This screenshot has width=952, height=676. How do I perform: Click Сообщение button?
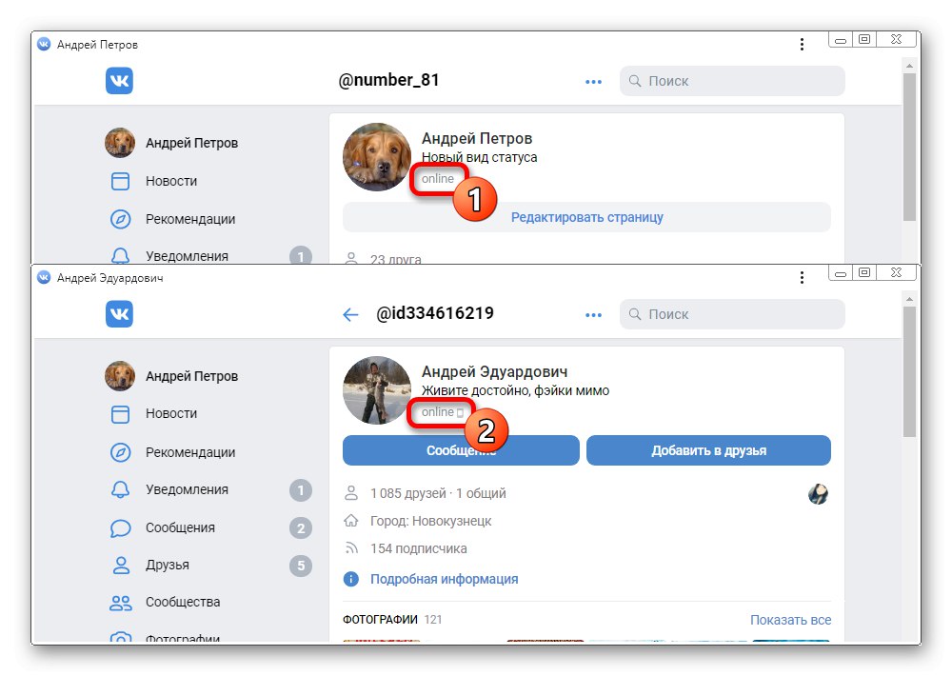click(x=461, y=450)
